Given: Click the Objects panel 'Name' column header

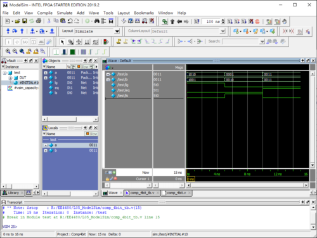Looking at the screenshot, I should tap(55, 67).
